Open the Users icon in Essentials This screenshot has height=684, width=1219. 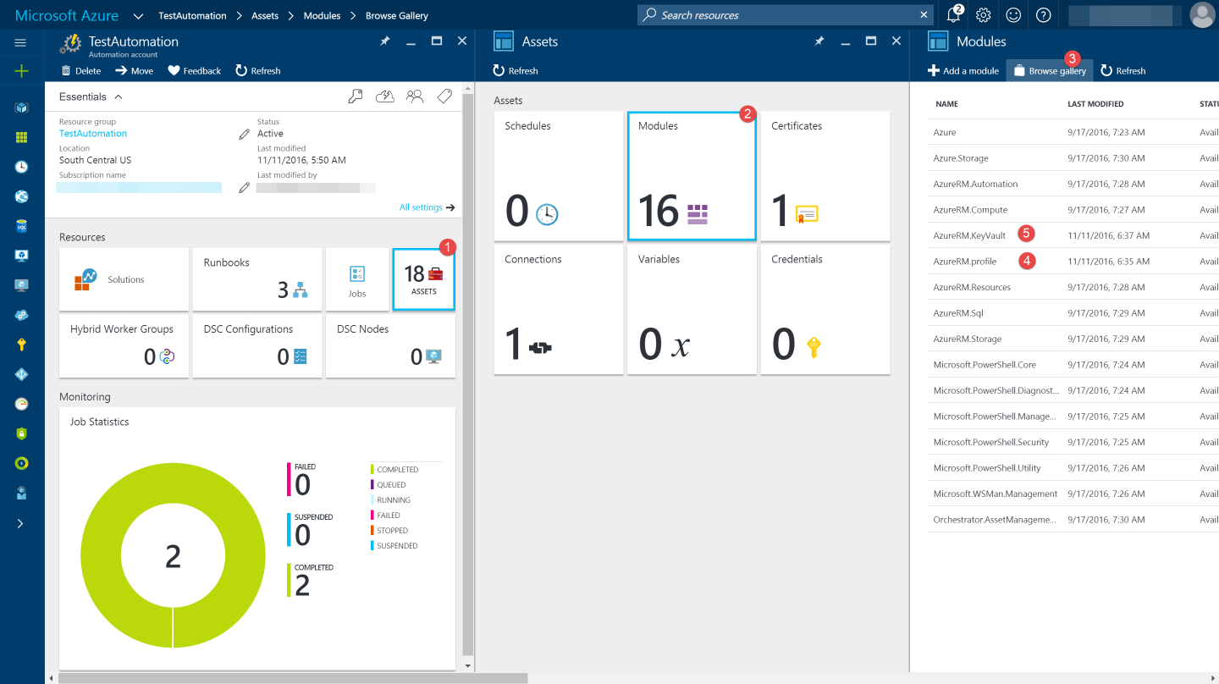point(415,97)
